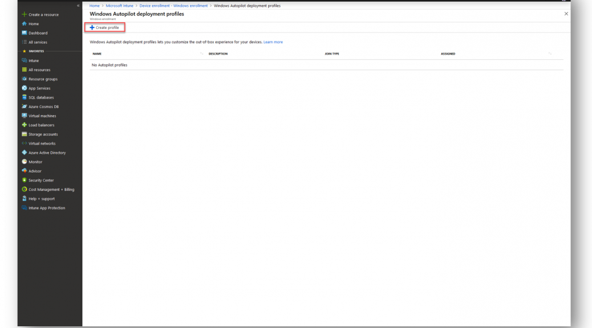Click the Create a resource plus icon

pos(24,14)
